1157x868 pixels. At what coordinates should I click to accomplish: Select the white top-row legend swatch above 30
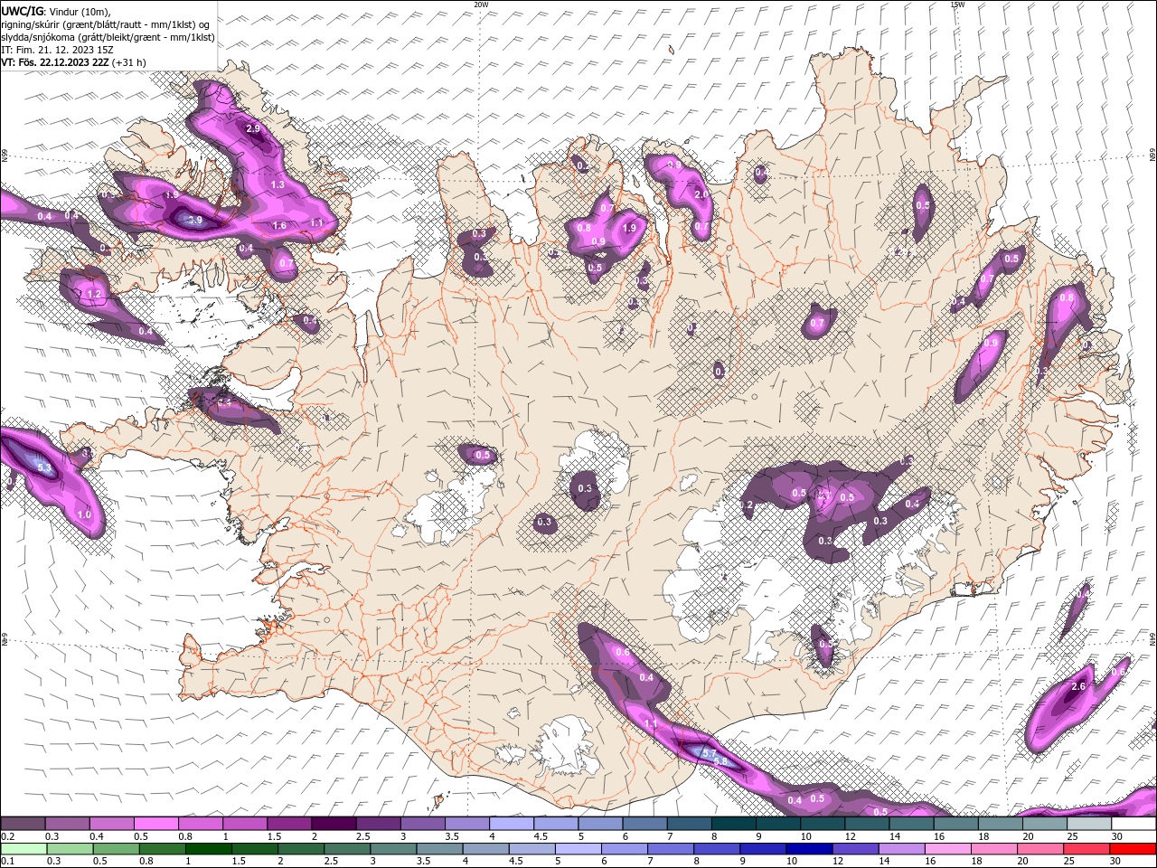click(1133, 824)
